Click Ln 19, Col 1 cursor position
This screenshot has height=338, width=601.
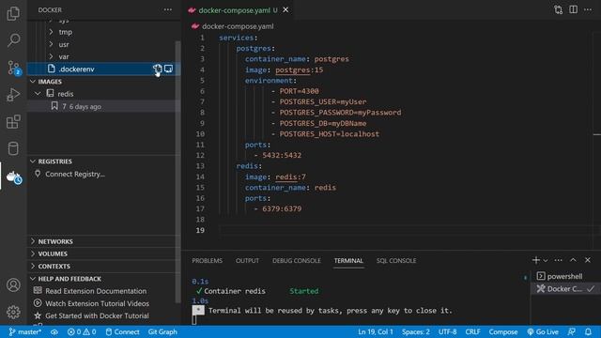point(376,331)
